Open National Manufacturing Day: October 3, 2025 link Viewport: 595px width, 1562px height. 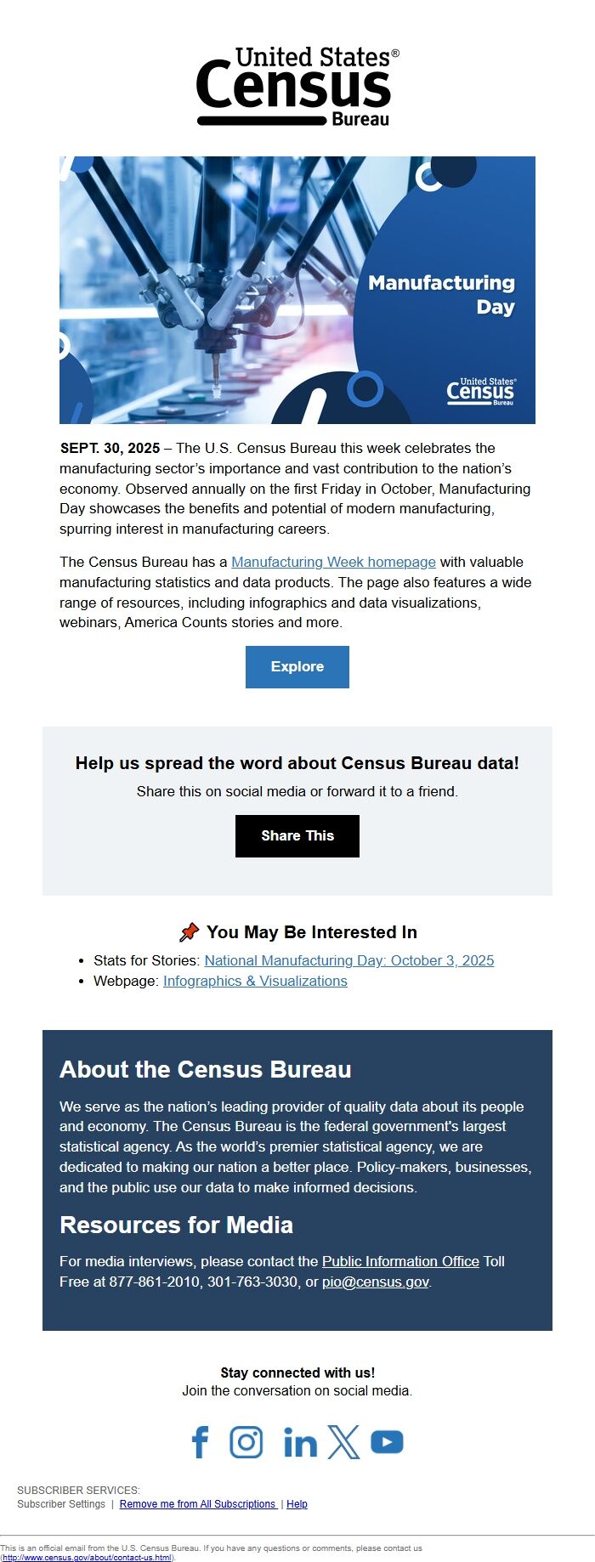click(348, 960)
